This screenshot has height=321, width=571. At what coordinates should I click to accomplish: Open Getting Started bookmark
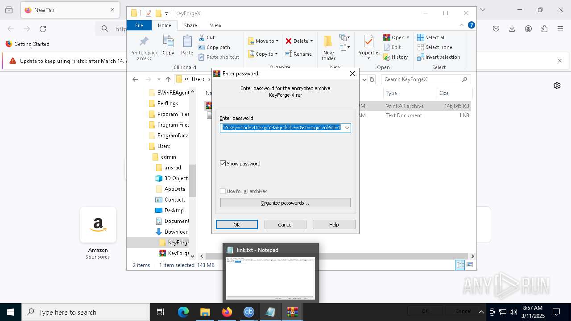click(28, 44)
